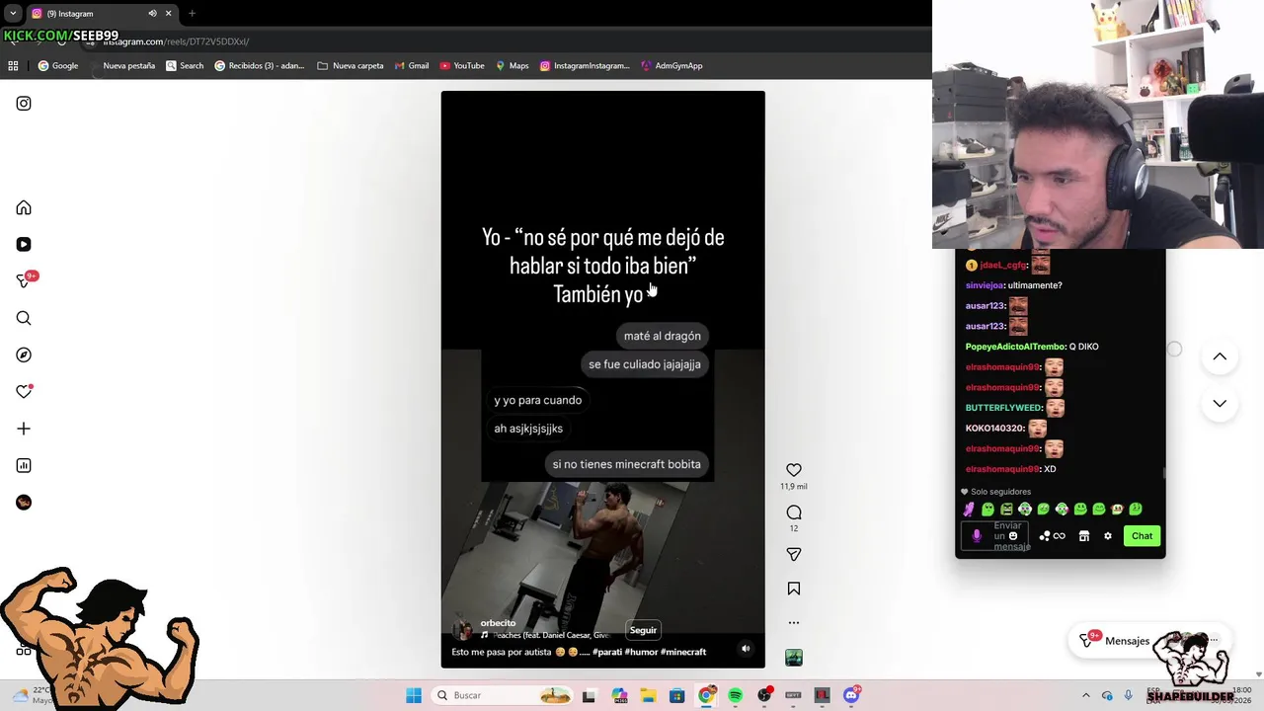The width and height of the screenshot is (1264, 711).
Task: Open Spotify from the taskbar
Action: (735, 695)
